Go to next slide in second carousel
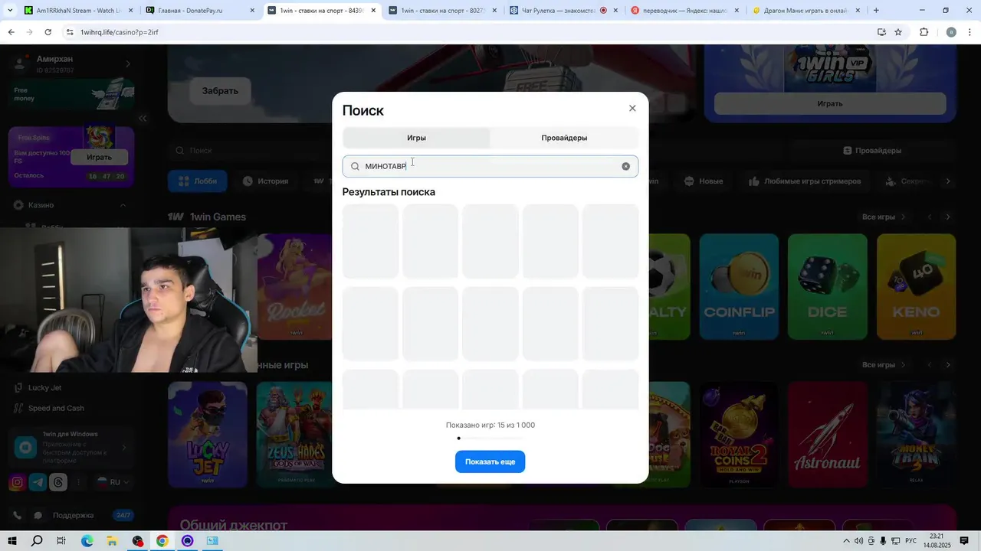The width and height of the screenshot is (981, 551). (948, 365)
